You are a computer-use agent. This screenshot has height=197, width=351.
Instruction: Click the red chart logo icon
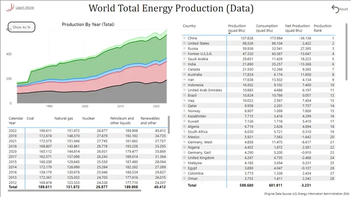10,8
